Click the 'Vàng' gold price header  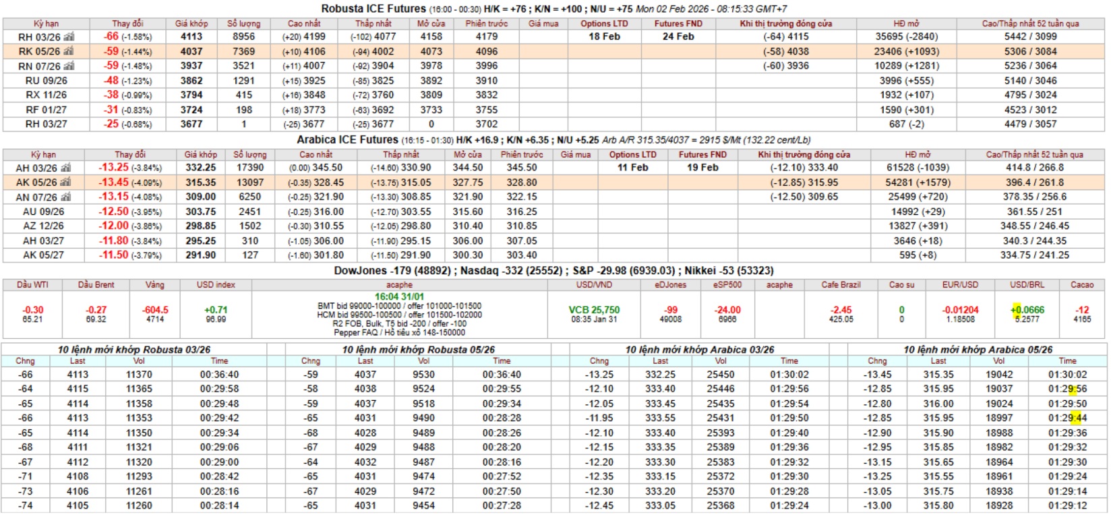tap(155, 285)
